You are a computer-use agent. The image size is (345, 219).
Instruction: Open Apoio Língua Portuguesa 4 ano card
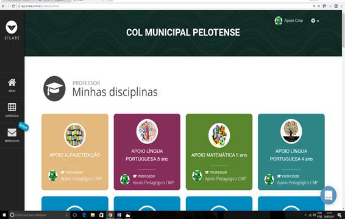pyautogui.click(x=291, y=151)
